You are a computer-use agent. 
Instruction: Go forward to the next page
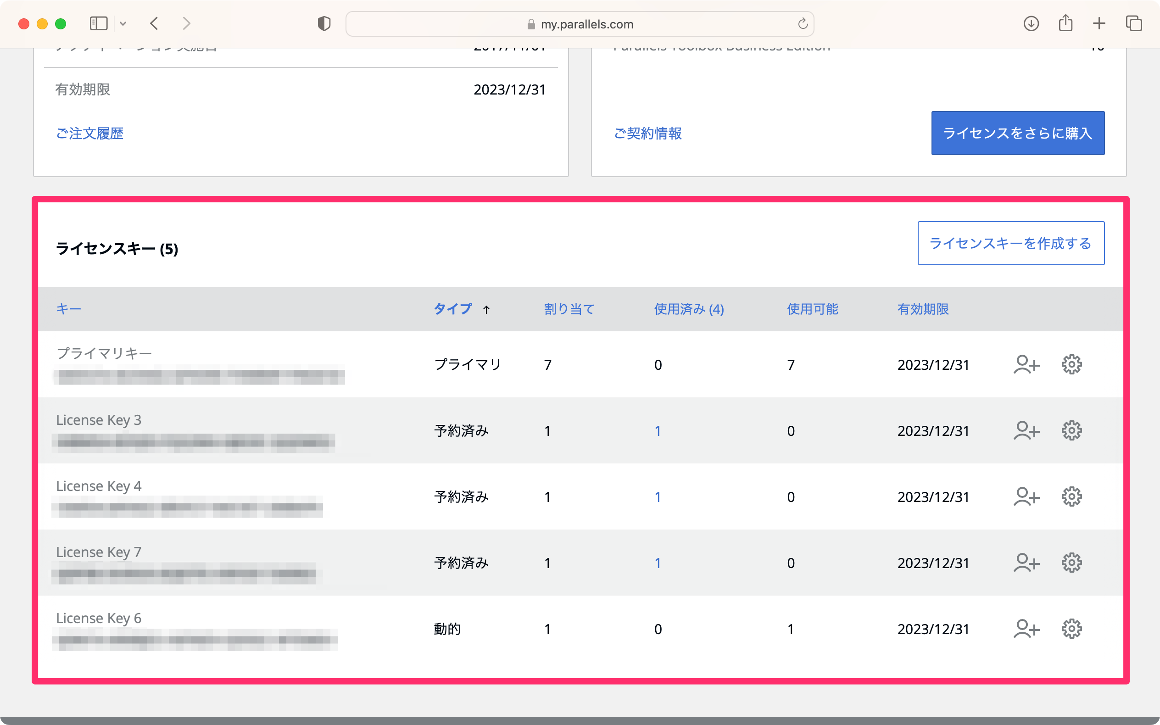(x=186, y=23)
